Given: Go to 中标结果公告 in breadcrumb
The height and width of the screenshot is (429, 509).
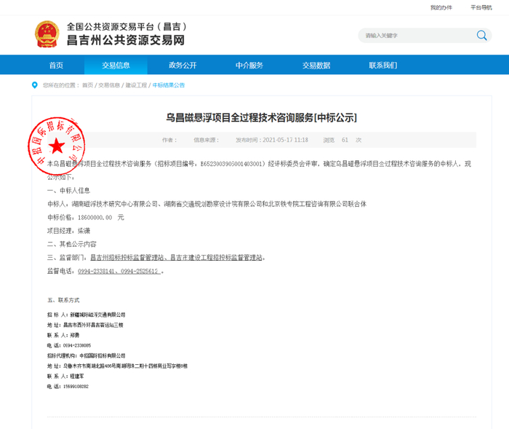Looking at the screenshot, I should click(169, 85).
